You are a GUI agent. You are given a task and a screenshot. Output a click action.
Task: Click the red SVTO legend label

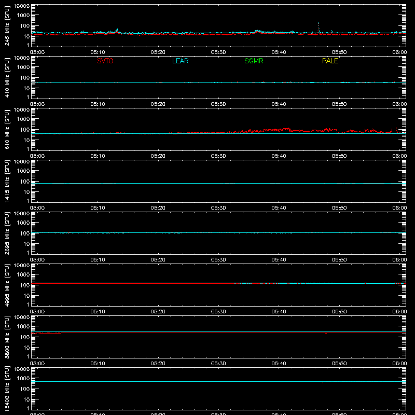pyautogui.click(x=105, y=61)
